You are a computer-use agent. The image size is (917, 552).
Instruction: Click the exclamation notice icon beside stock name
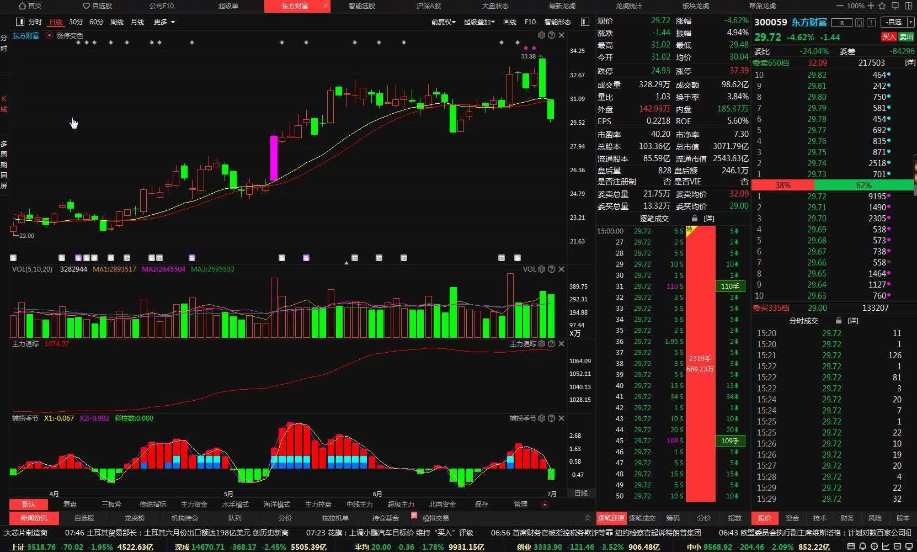click(x=871, y=23)
